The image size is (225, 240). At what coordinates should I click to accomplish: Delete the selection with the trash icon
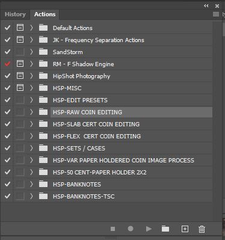click(202, 229)
